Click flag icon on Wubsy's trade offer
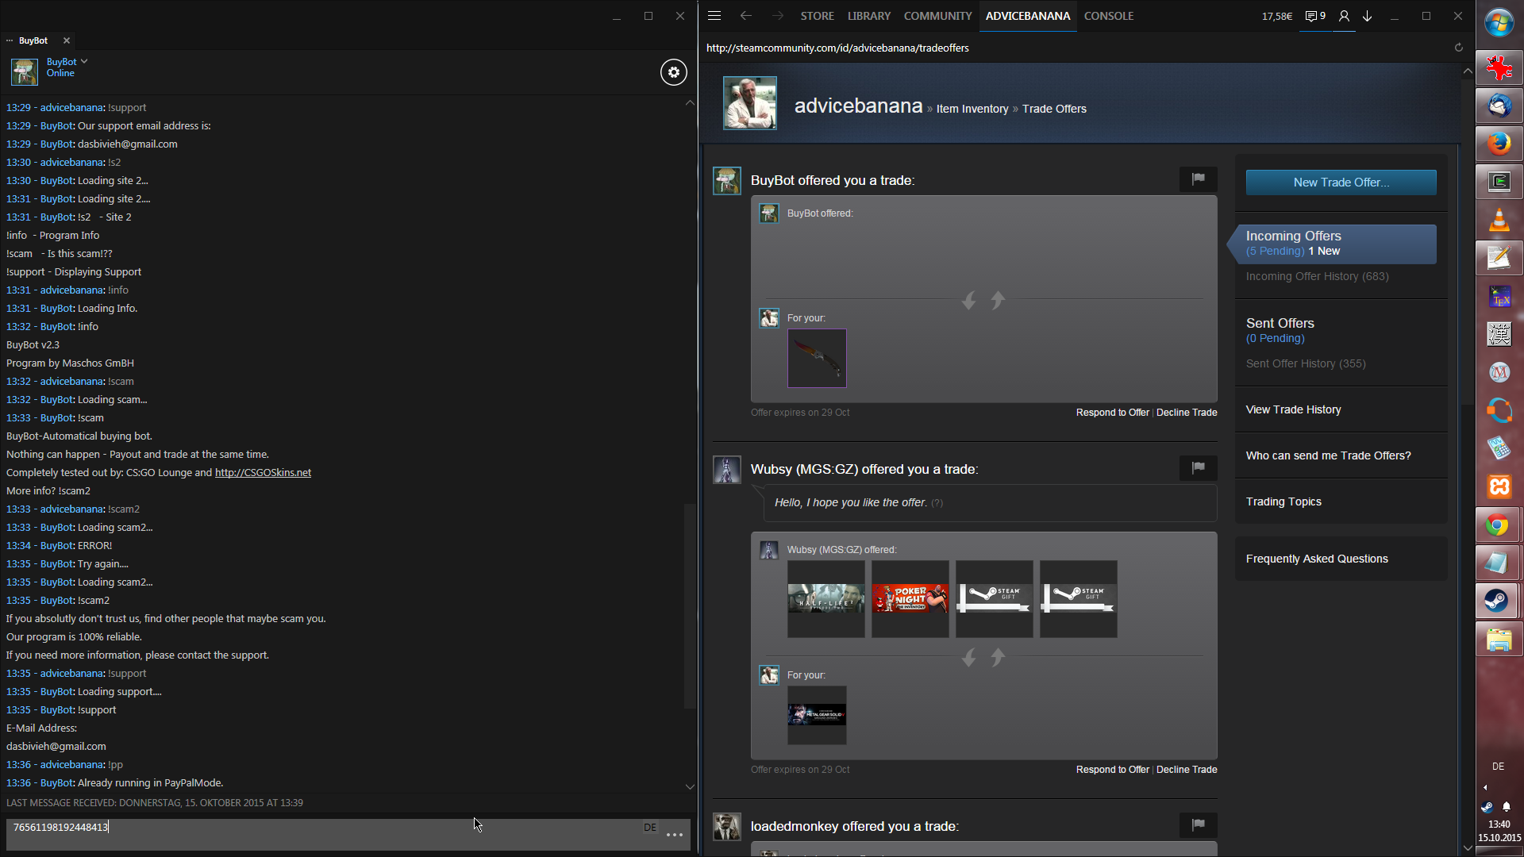The image size is (1524, 857). click(x=1198, y=467)
